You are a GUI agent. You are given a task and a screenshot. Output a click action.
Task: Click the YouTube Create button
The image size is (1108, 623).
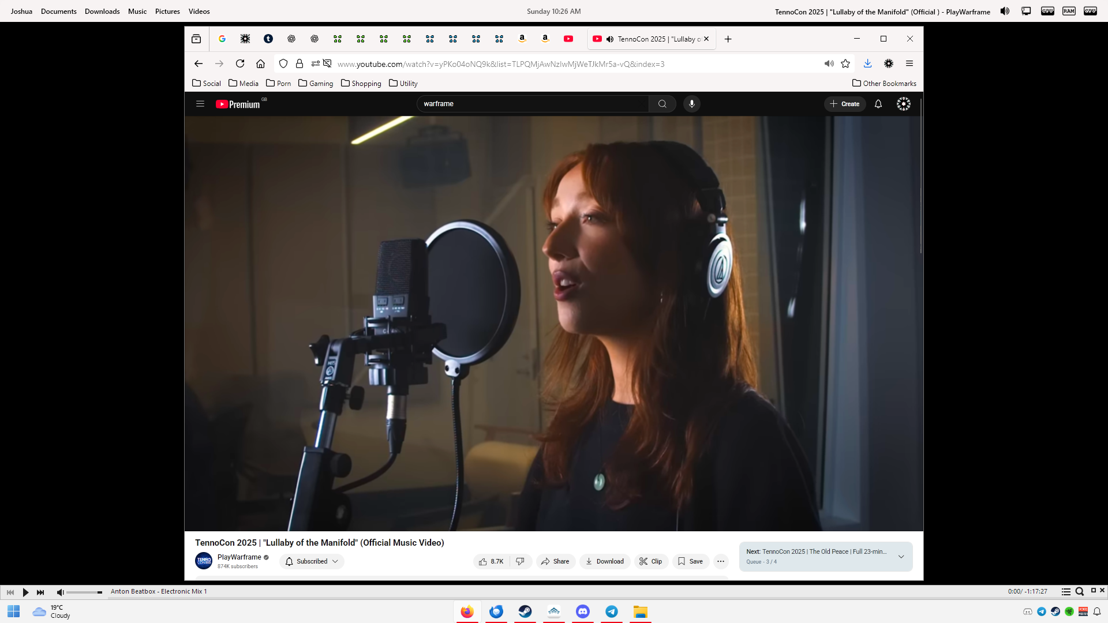(845, 104)
